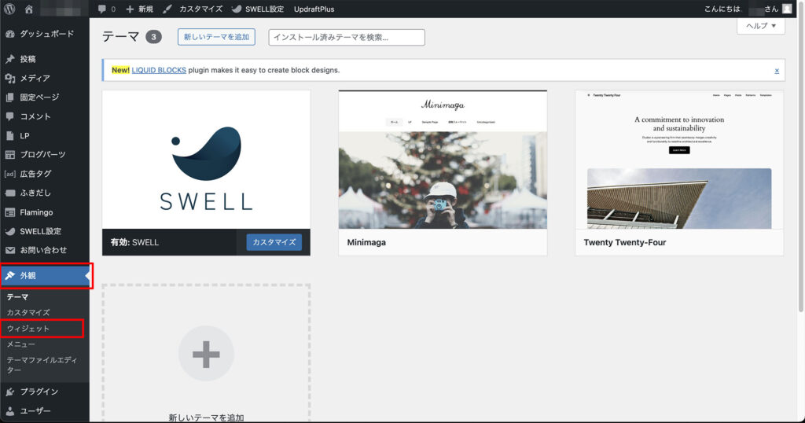Click the SWELL設定 sidebar icon

(9, 231)
